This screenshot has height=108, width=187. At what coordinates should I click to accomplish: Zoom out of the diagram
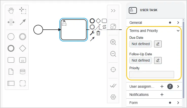coord(113,54)
